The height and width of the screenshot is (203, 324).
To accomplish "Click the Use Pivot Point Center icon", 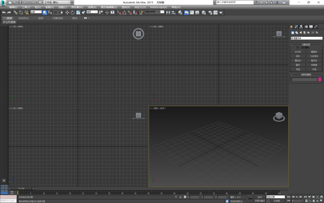I will [x=101, y=12].
